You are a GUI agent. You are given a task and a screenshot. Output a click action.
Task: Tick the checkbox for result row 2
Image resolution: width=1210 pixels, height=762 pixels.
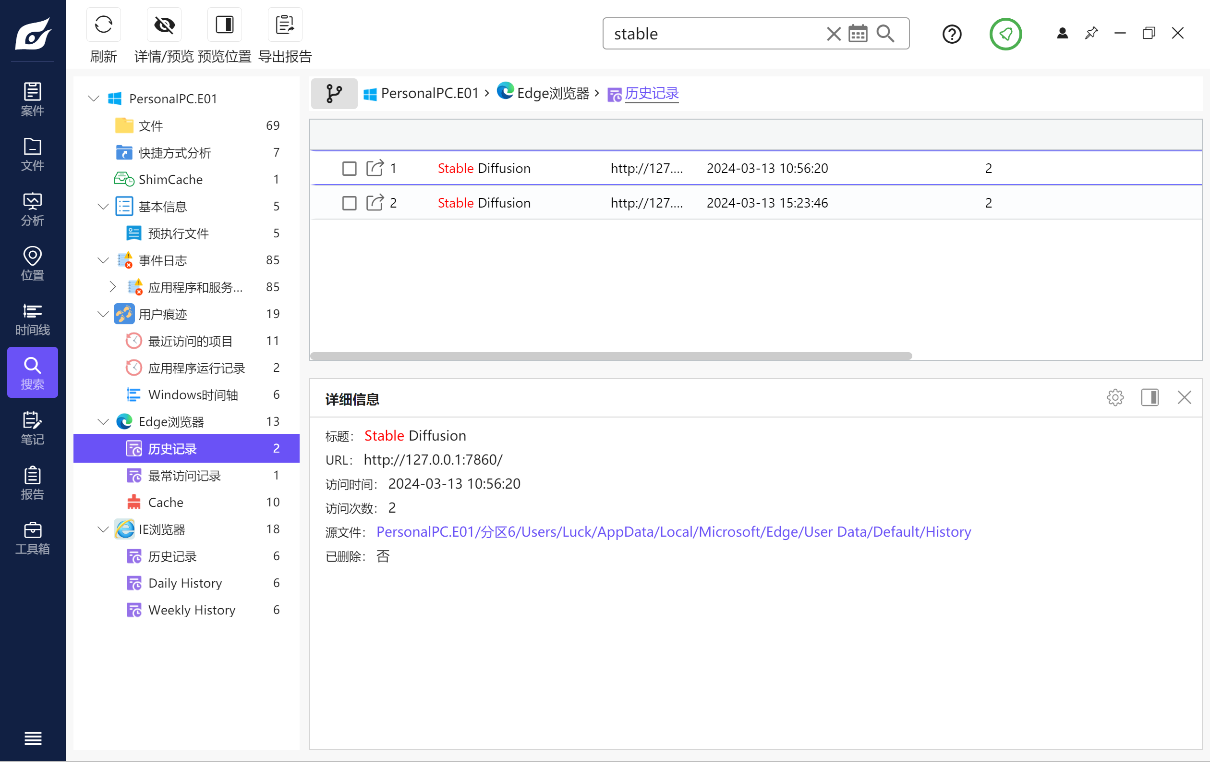tap(349, 203)
